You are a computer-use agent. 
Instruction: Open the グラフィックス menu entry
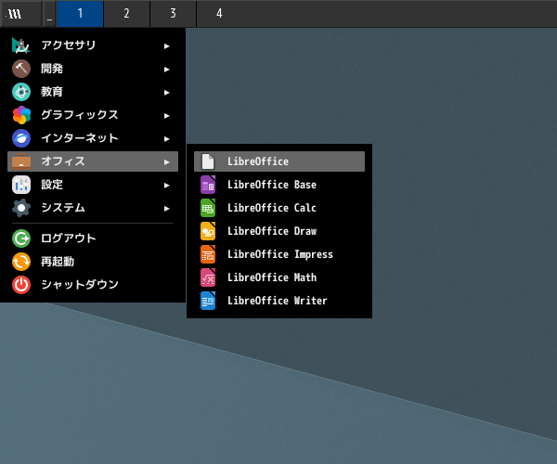point(93,115)
